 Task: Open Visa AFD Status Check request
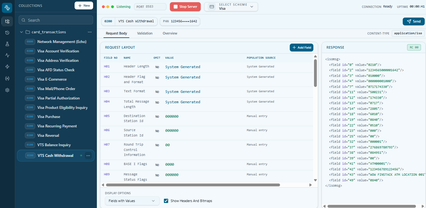[x=55, y=70]
